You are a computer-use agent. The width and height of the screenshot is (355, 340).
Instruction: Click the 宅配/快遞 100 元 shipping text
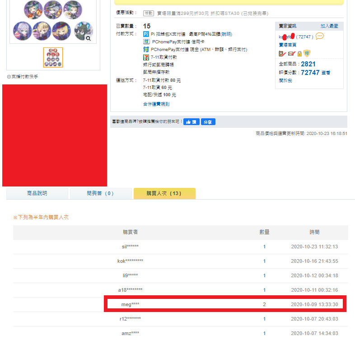[159, 95]
